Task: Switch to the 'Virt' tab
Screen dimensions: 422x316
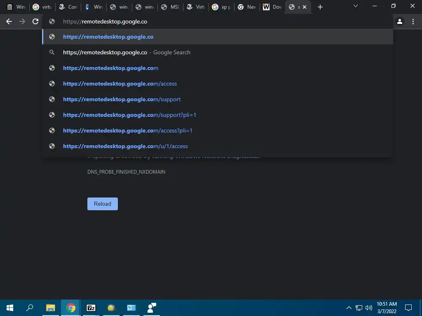Action: 196,7
